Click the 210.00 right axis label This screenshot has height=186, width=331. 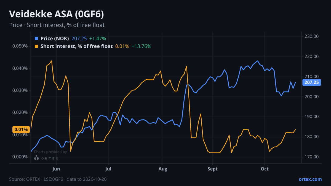coord(312,77)
